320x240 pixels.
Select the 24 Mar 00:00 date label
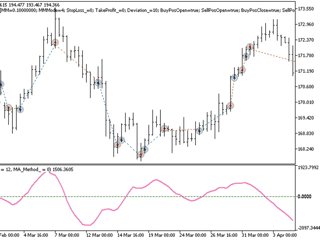pyautogui.click(x=193, y=235)
